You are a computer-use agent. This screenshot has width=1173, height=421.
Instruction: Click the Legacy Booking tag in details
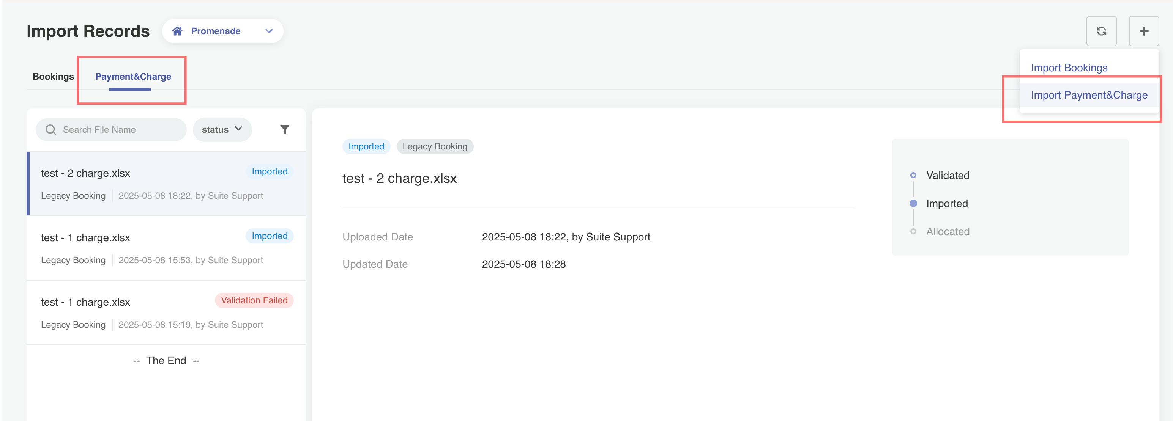click(434, 146)
